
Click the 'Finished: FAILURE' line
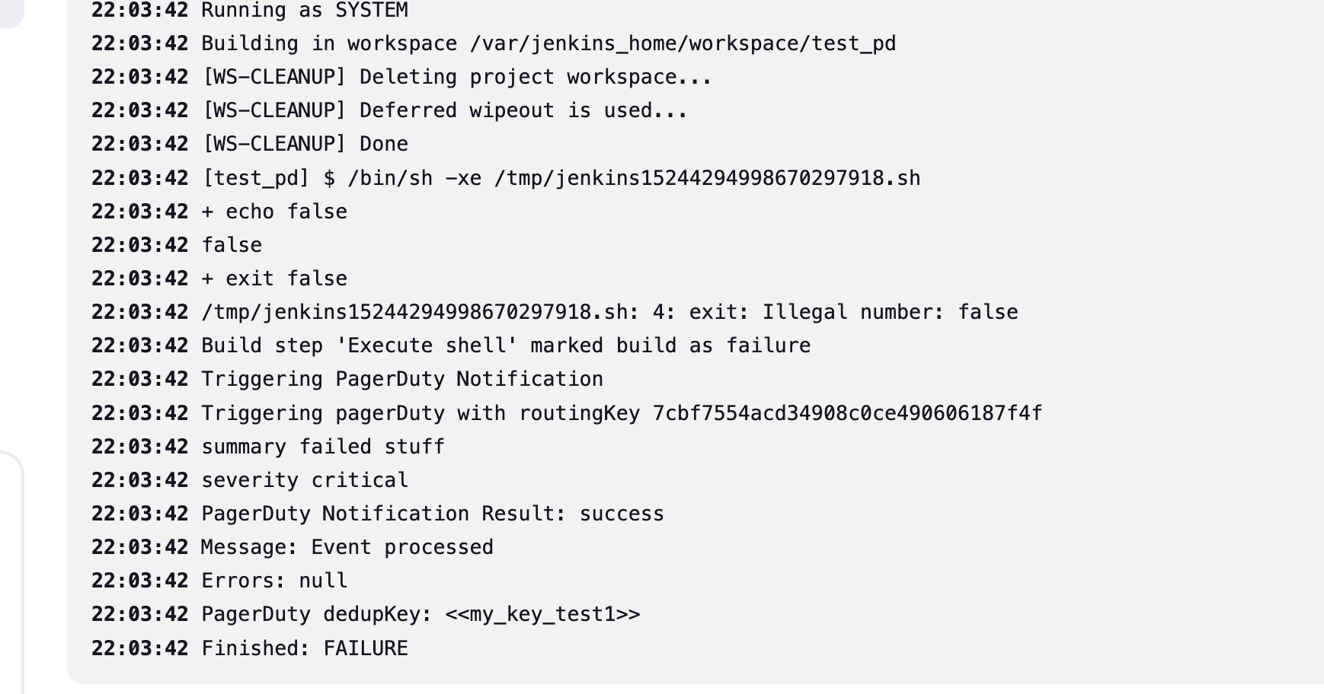tap(305, 648)
